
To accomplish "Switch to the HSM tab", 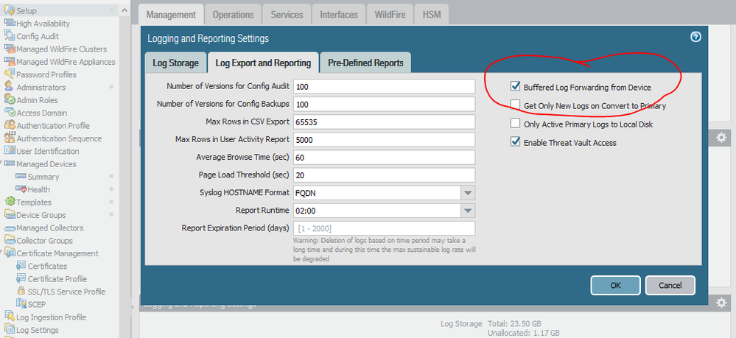I will 432,15.
